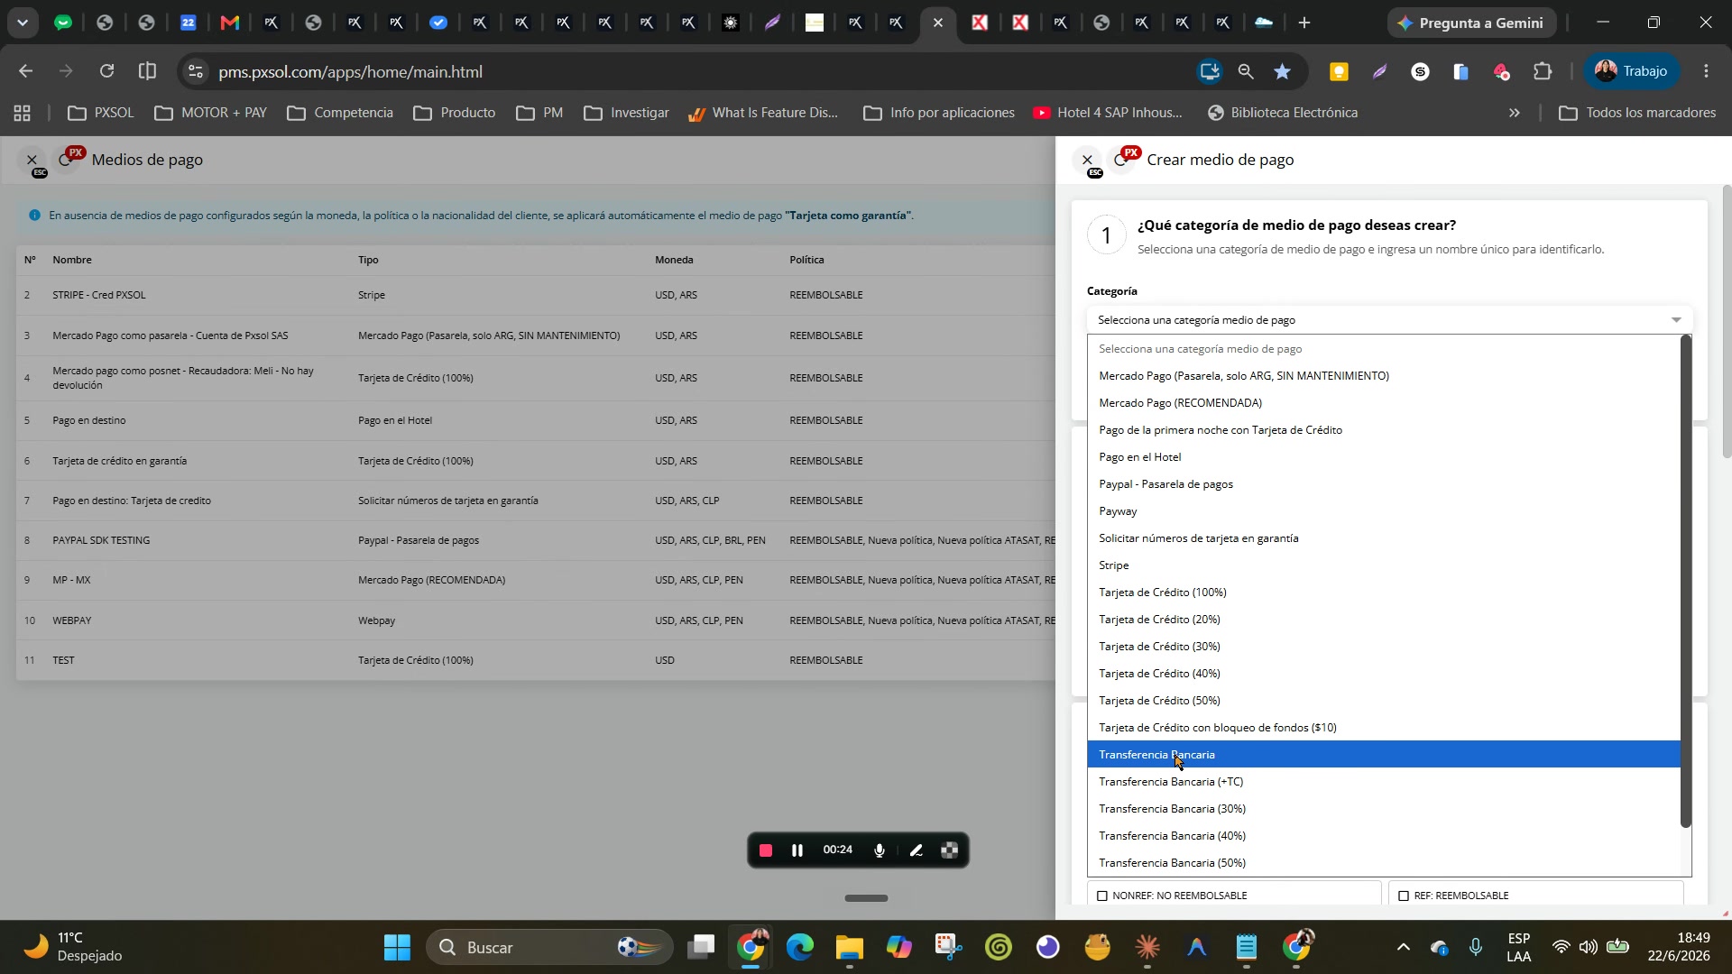Refresh the Medios de pago list
The height and width of the screenshot is (974, 1732).
coord(65,160)
